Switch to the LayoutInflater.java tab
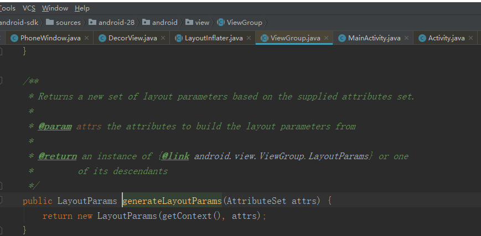 tap(214, 38)
